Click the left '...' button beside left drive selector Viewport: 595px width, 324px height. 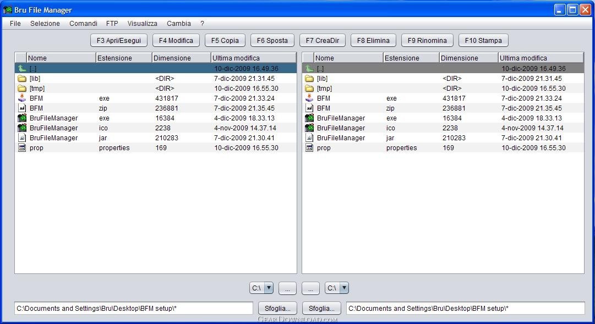point(288,288)
